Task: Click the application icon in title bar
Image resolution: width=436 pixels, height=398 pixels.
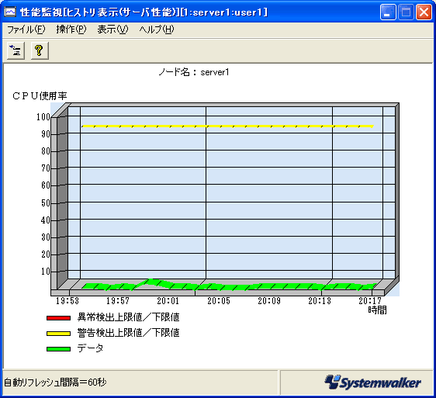Action: click(10, 12)
